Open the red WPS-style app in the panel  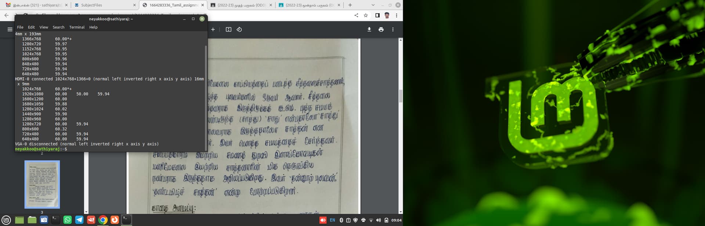(x=91, y=220)
